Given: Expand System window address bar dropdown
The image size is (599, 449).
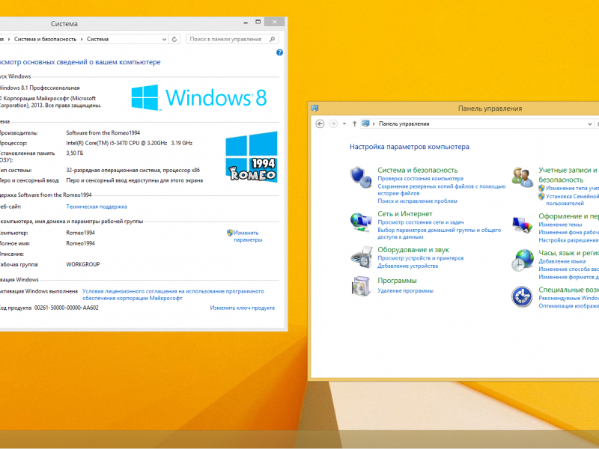Looking at the screenshot, I should [x=164, y=39].
